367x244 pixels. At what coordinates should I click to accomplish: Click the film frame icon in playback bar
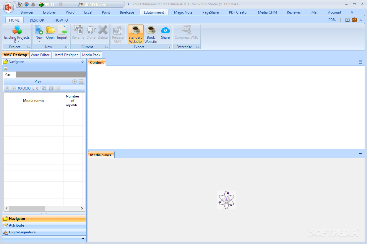(58, 88)
